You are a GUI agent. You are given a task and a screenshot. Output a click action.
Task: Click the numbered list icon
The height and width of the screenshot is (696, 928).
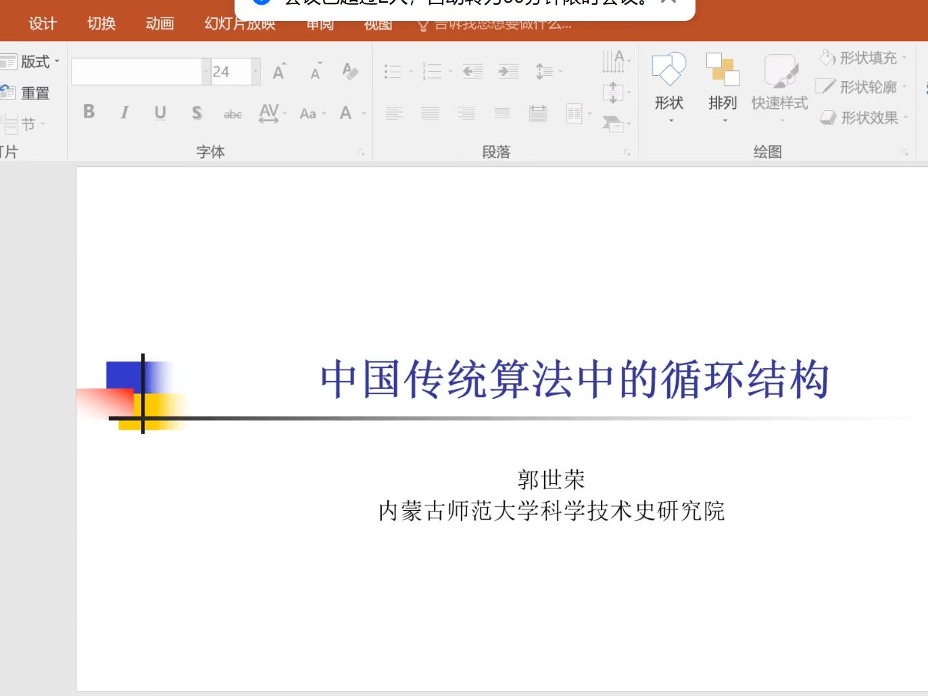coord(432,72)
